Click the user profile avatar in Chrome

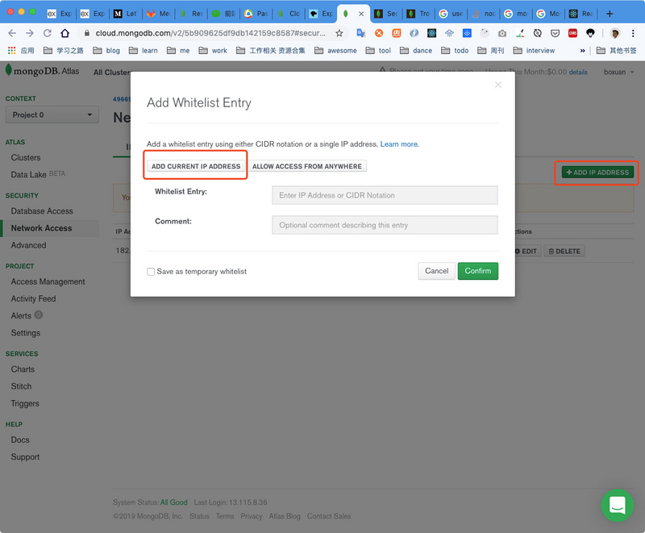pos(615,33)
